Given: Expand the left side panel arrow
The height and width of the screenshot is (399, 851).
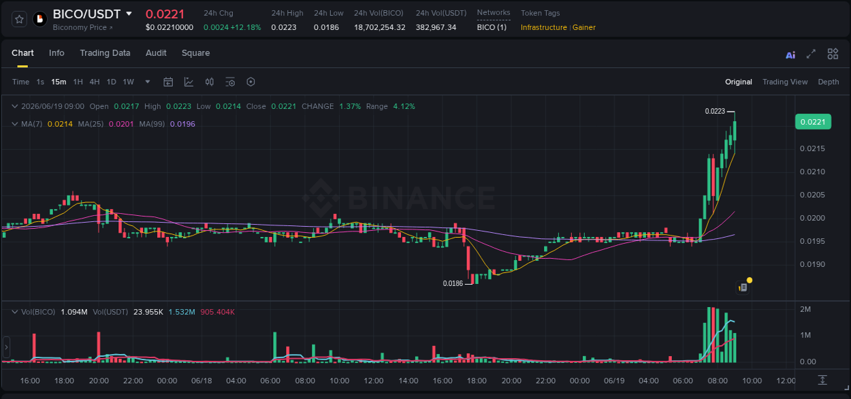Looking at the screenshot, I should (x=6, y=347).
